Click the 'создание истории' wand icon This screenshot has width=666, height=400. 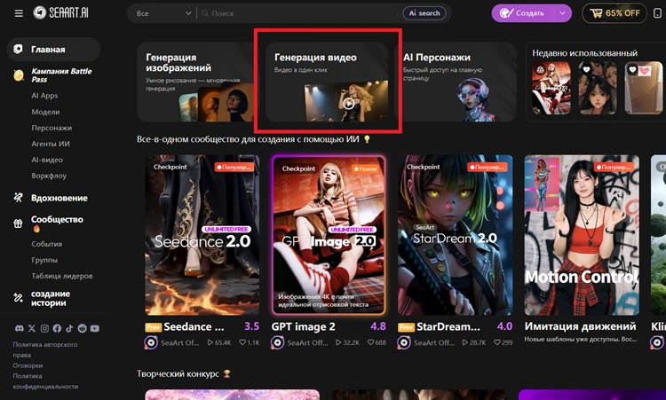tap(18, 298)
